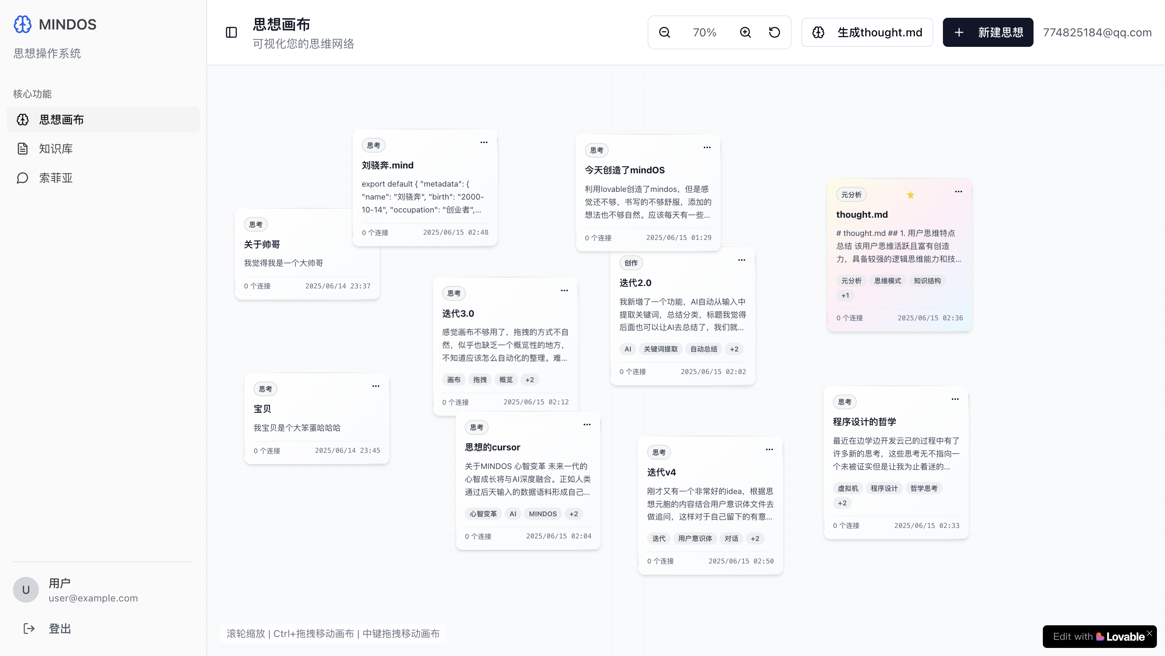Open account 774825184@qq.com

click(x=1097, y=32)
